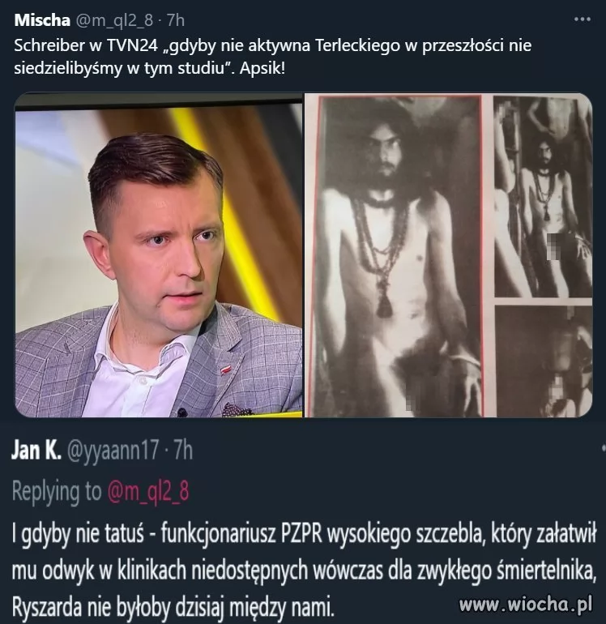Click Mischa's tweet text starting 'Schreiber w TVN24'

pyautogui.click(x=272, y=57)
